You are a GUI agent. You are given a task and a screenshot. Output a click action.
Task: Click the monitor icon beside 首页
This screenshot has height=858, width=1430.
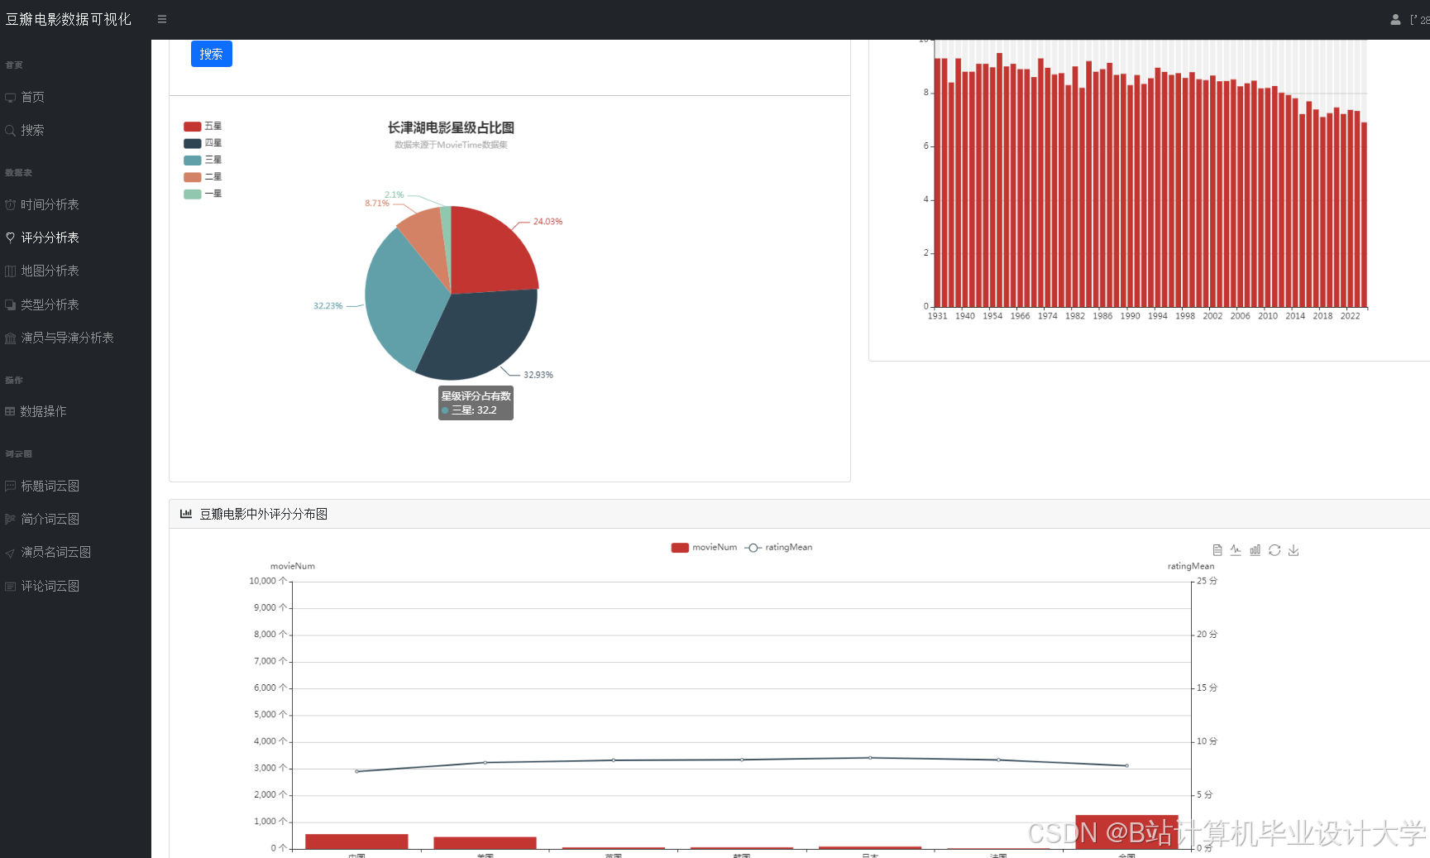point(11,98)
